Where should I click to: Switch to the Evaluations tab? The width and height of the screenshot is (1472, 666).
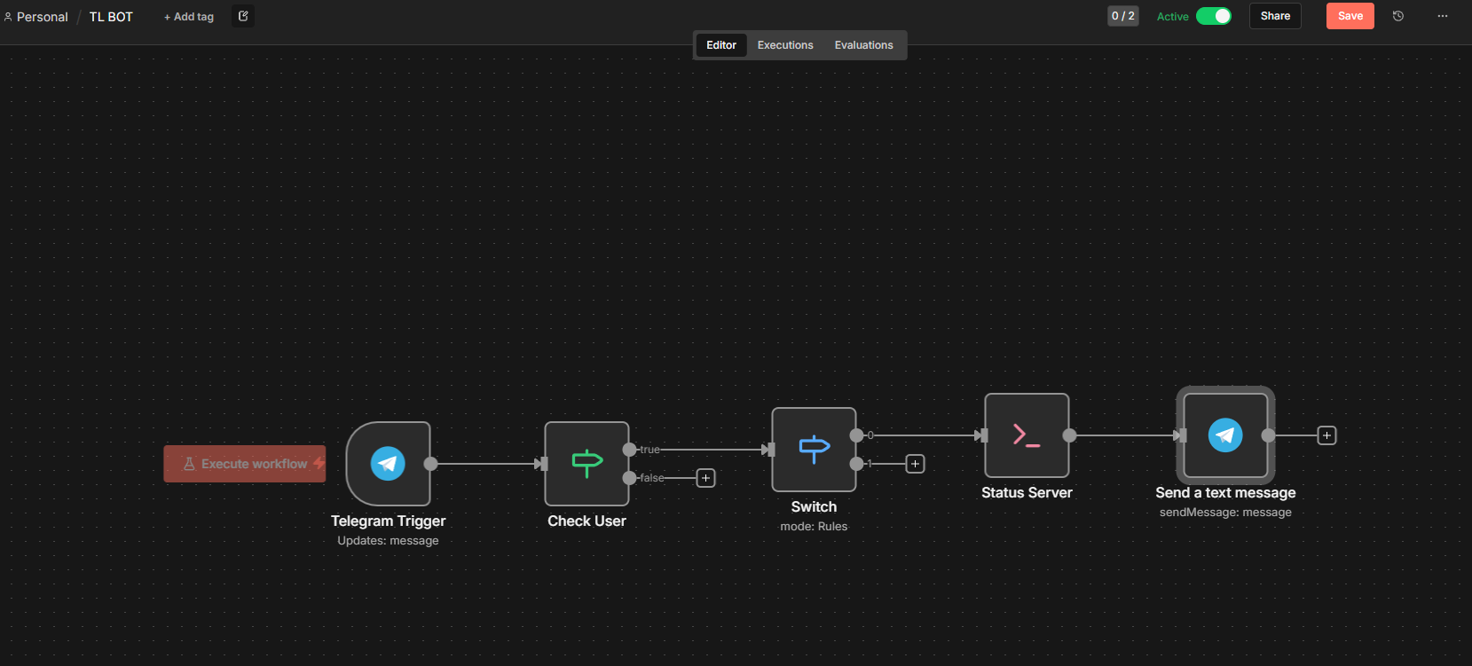(863, 45)
